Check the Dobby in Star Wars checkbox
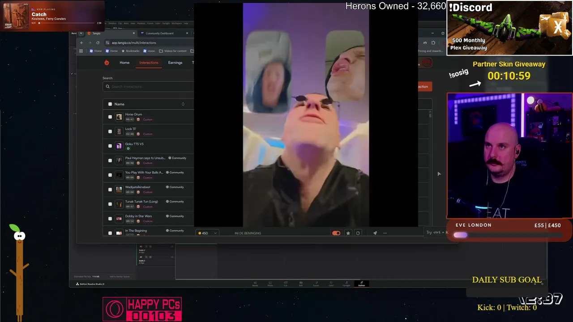573x322 pixels. point(110,219)
